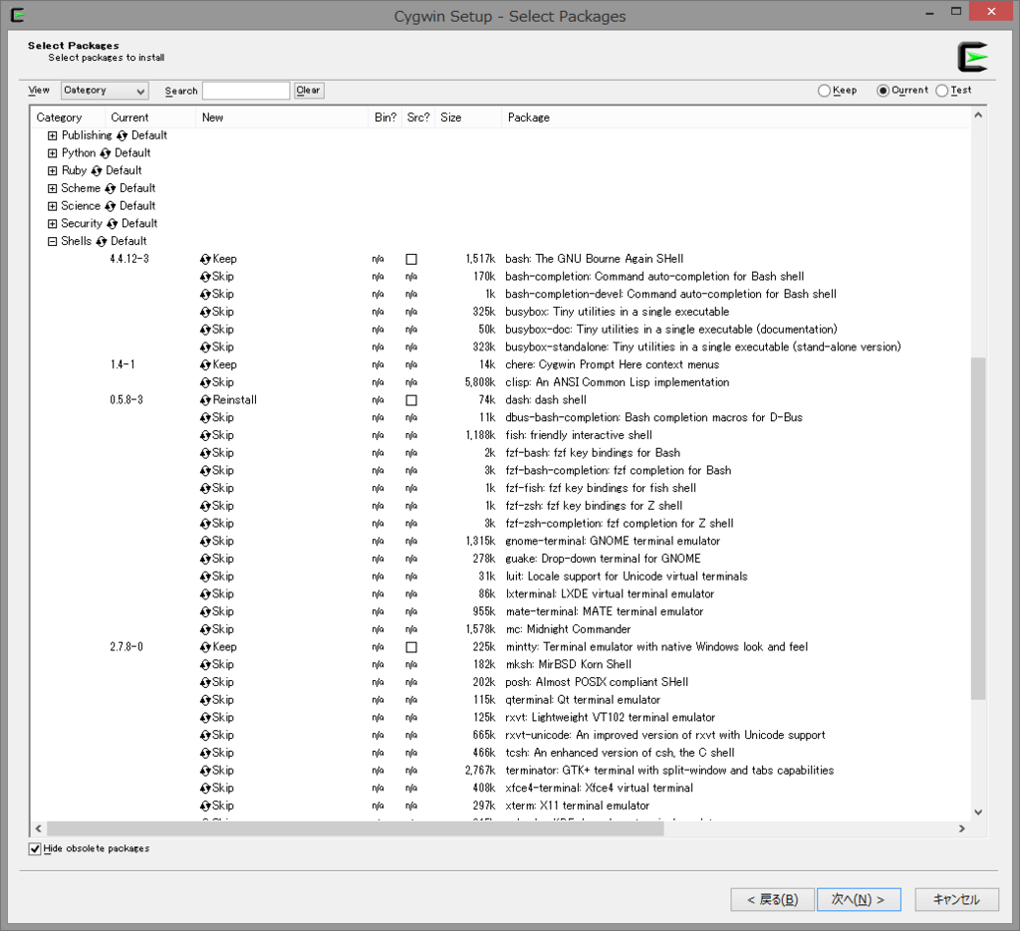The image size is (1020, 931).
Task: Click the scroll left arrow
Action: [x=39, y=828]
